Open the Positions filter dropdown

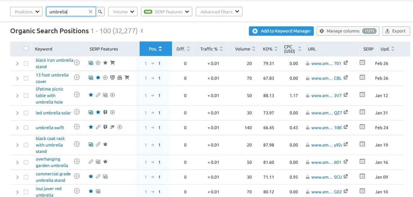click(26, 12)
